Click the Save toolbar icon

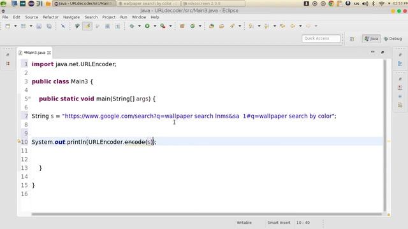[39, 26]
